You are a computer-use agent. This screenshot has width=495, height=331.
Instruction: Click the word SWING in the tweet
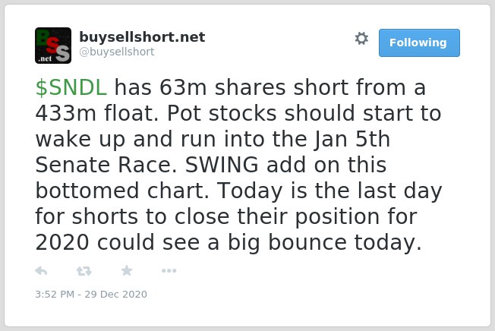point(222,165)
